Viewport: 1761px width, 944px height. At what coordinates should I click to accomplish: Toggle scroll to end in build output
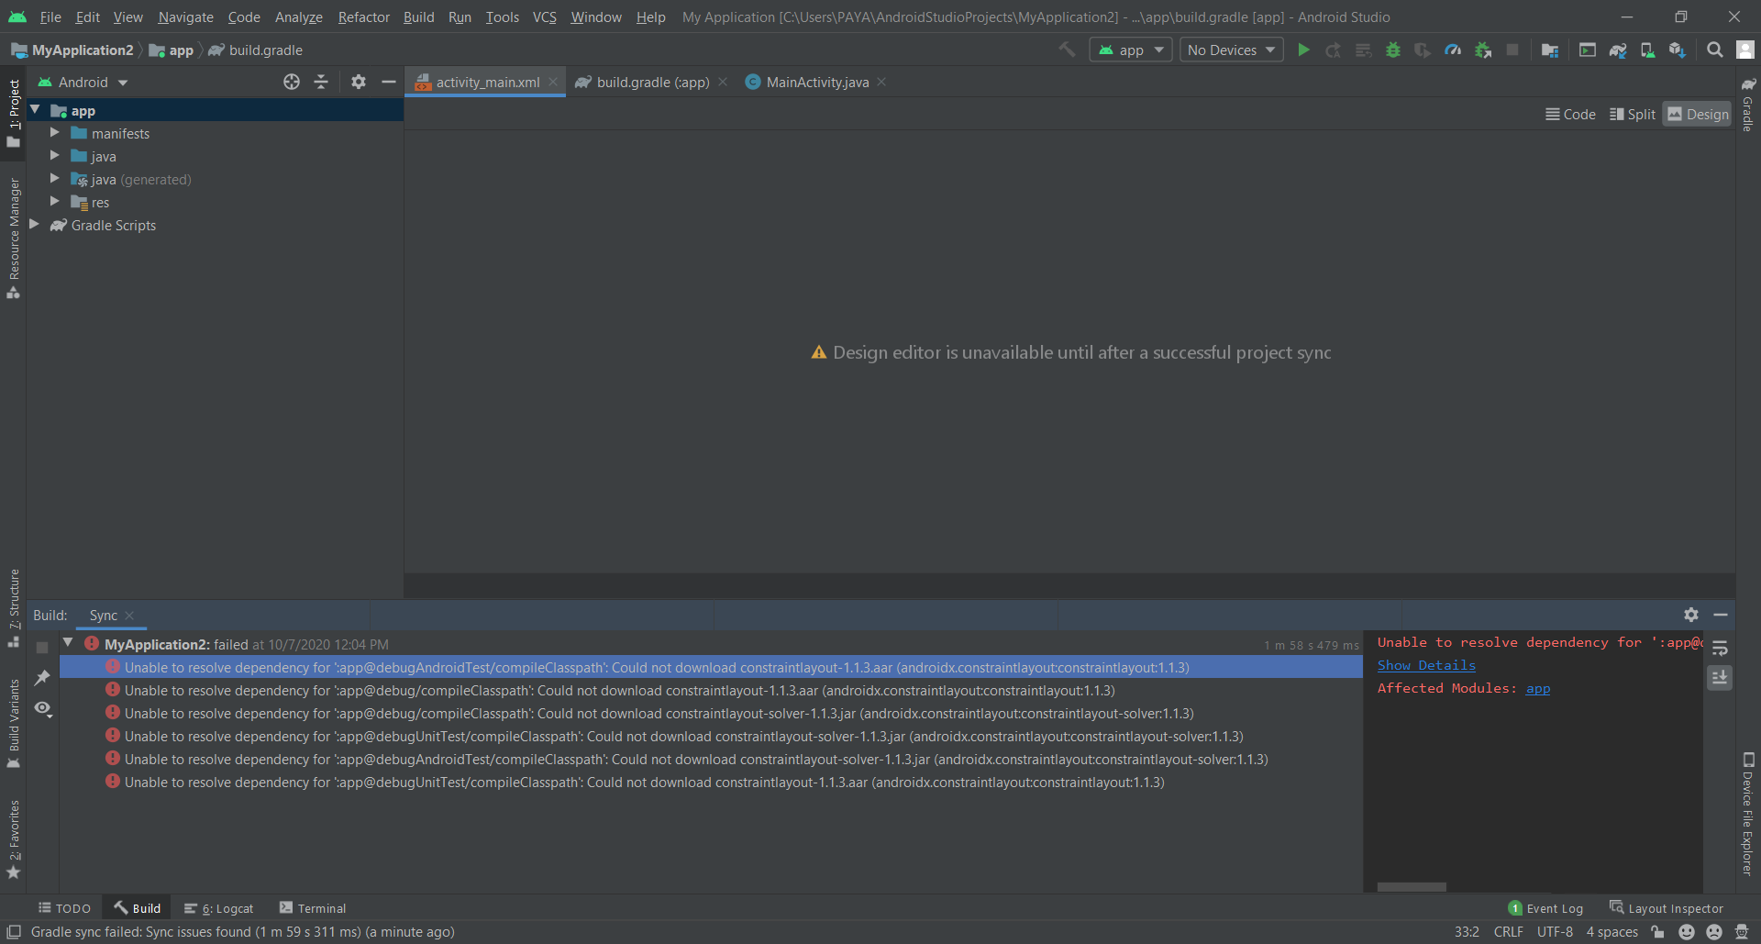pyautogui.click(x=1720, y=678)
